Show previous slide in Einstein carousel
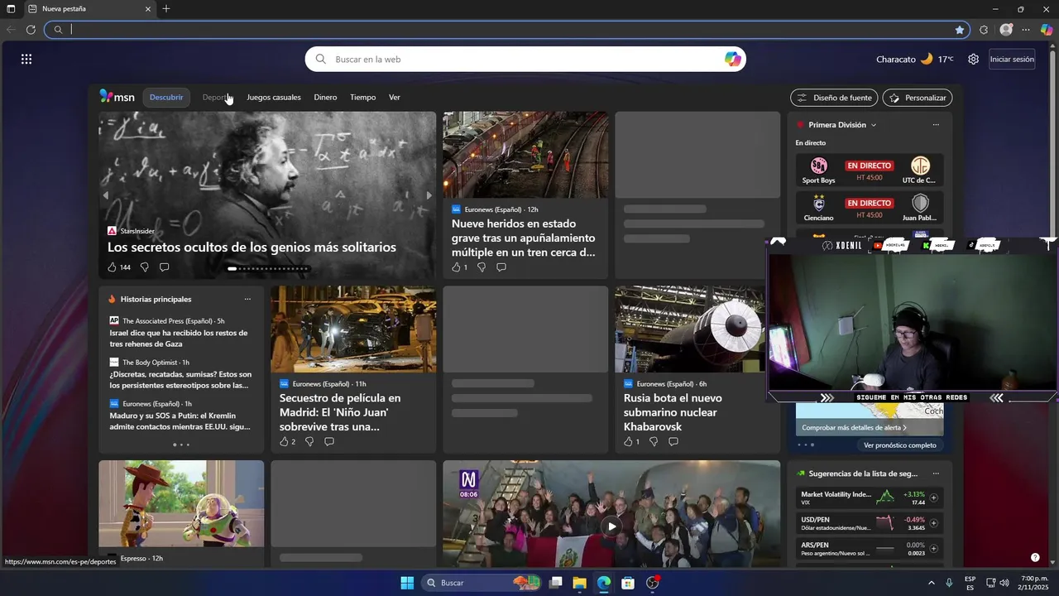The image size is (1059, 596). pyautogui.click(x=105, y=195)
